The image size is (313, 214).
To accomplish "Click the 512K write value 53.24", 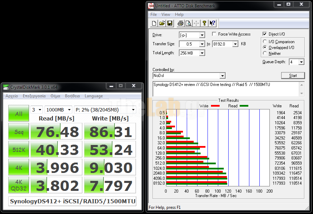I will click(x=110, y=149).
